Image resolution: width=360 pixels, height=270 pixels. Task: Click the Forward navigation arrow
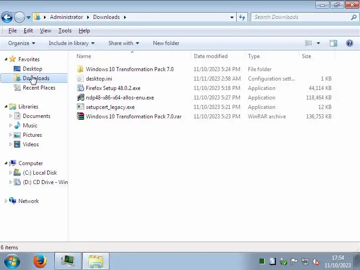coord(19,17)
